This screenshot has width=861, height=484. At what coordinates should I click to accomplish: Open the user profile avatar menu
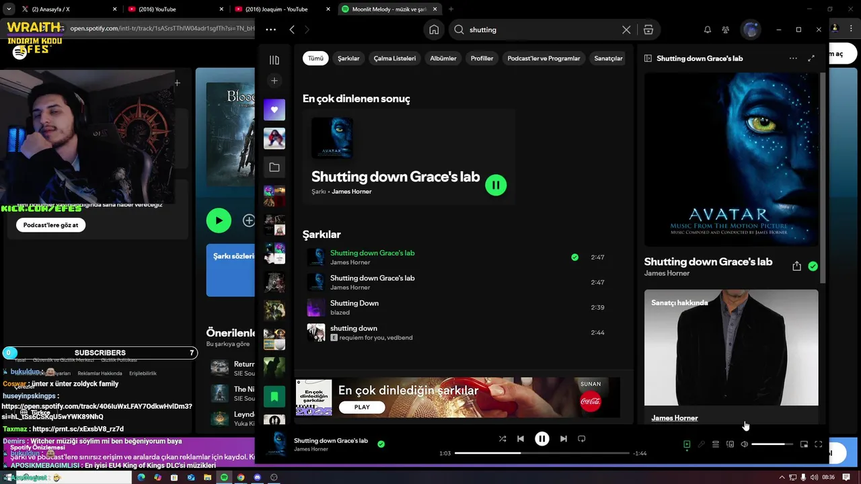click(x=751, y=30)
